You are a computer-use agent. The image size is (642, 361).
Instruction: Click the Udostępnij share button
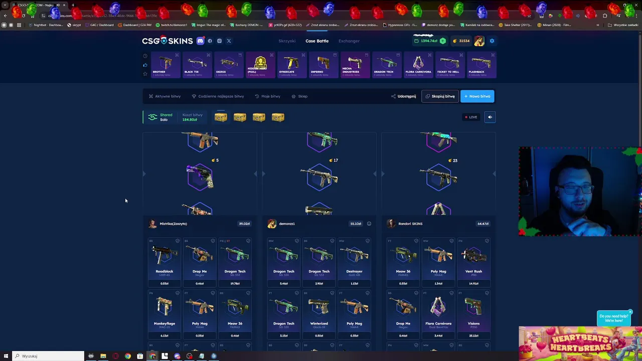(x=403, y=96)
